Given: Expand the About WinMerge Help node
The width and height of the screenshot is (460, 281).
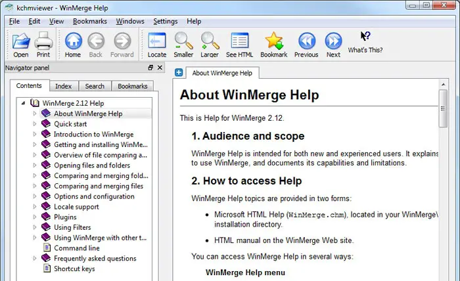Looking at the screenshot, I should [35, 114].
